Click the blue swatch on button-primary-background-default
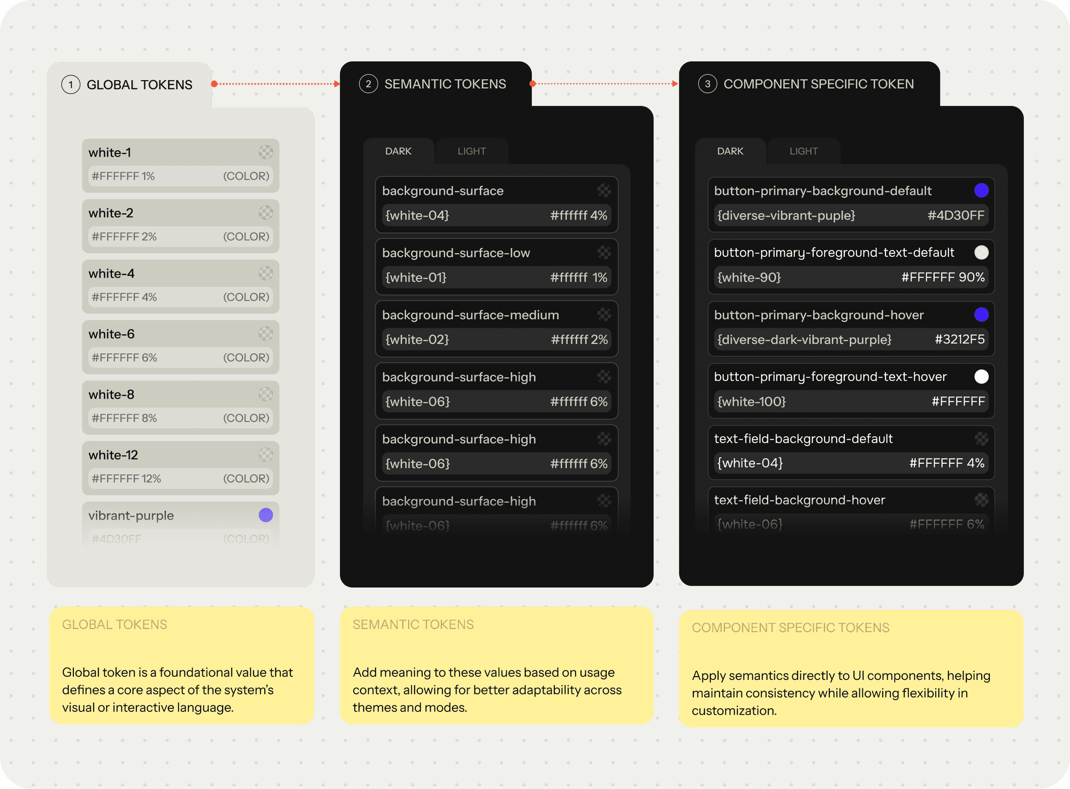The width and height of the screenshot is (1070, 789). tap(981, 190)
